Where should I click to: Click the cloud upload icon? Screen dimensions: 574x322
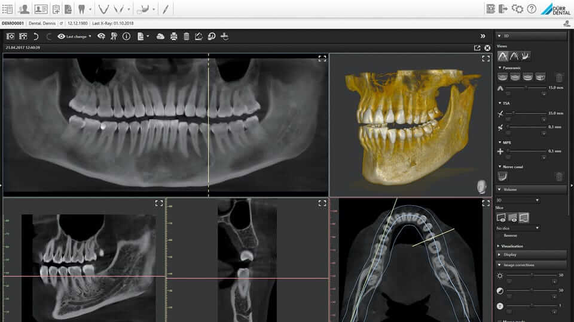[x=160, y=36]
